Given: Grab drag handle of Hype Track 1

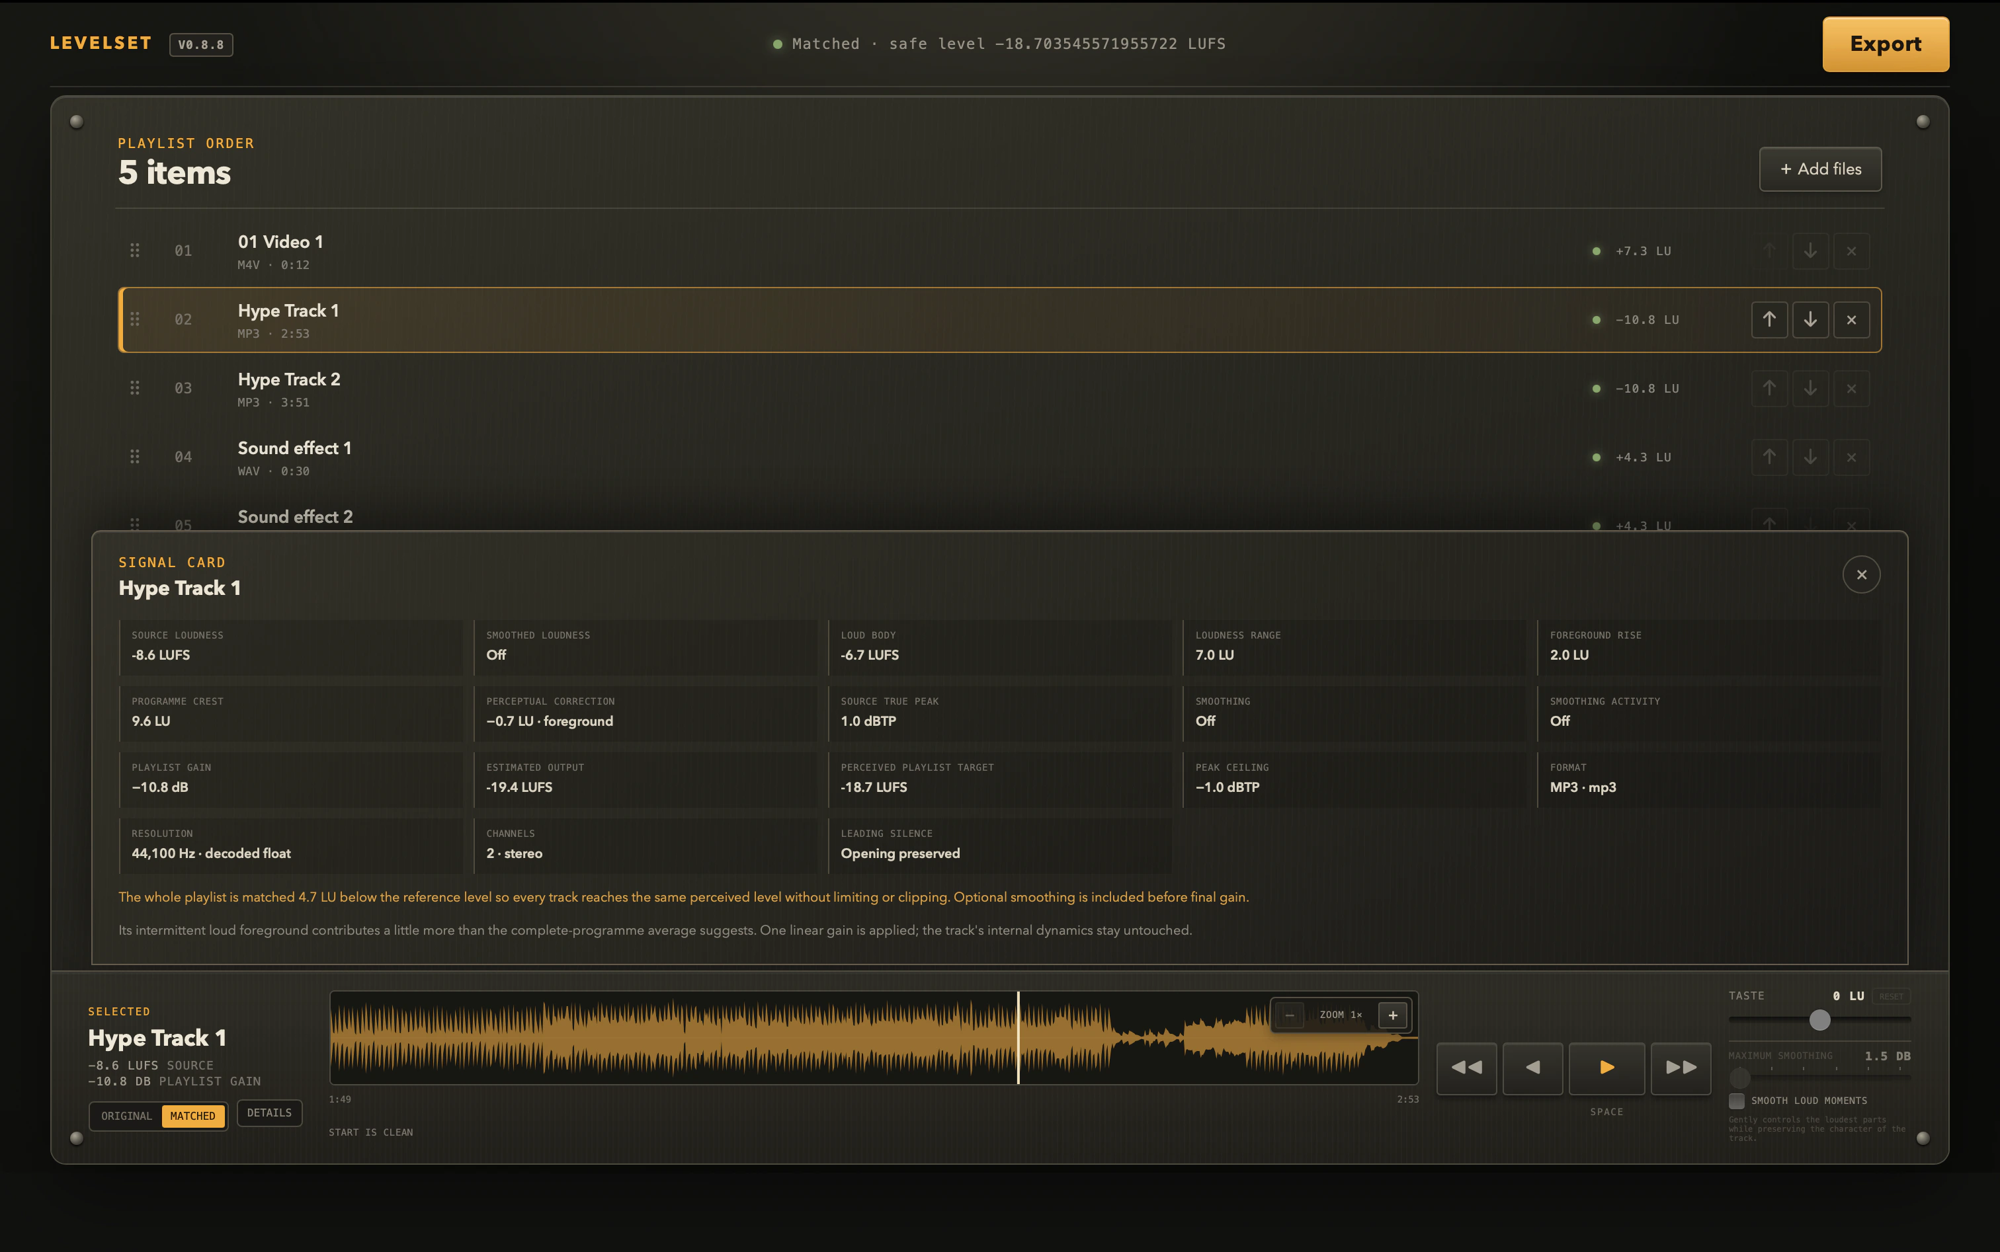Looking at the screenshot, I should (134, 319).
